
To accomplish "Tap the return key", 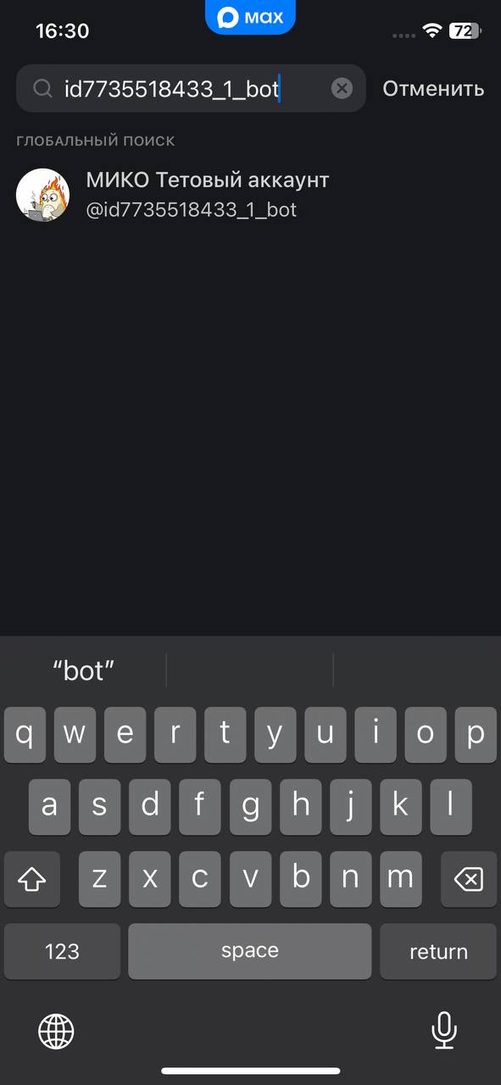I will [438, 951].
